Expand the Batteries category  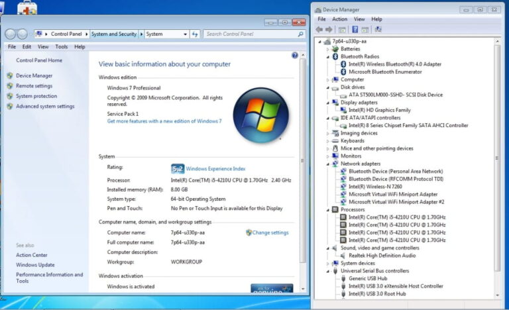coord(327,49)
